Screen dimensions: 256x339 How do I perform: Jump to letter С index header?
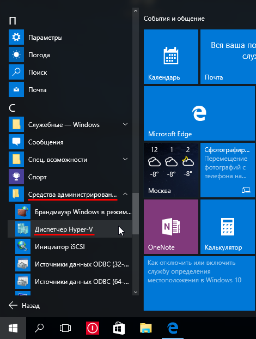click(13, 108)
